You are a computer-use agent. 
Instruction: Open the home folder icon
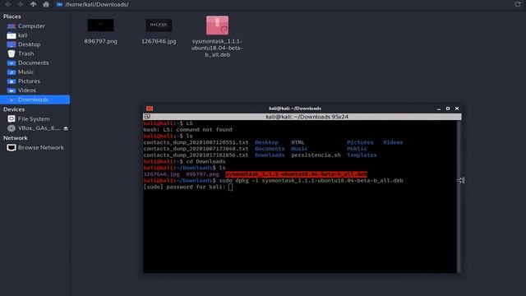coord(46,4)
